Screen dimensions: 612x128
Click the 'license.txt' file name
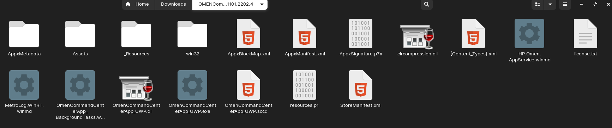click(586, 54)
